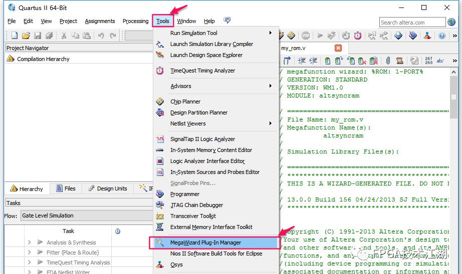This screenshot has height=274, width=462.
Task: Click the editor vertical scrollbar up arrow
Action: pyautogui.click(x=453, y=71)
